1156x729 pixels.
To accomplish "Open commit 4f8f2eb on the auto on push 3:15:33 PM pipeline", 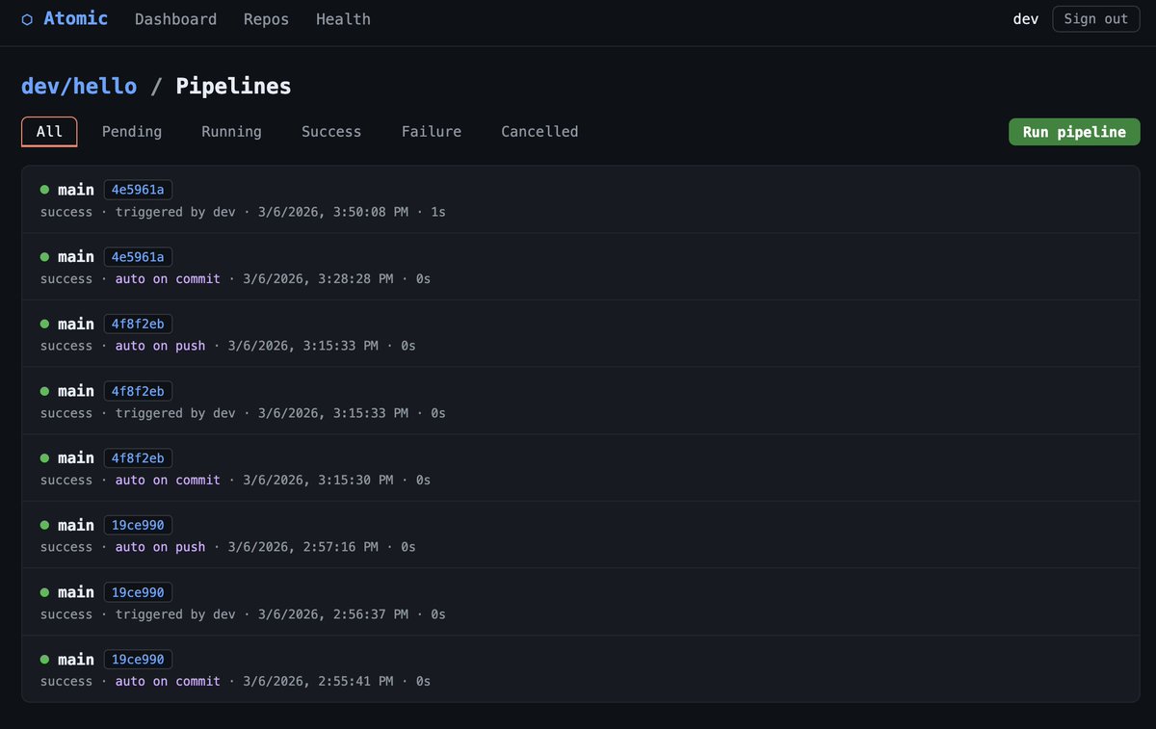I will point(138,324).
